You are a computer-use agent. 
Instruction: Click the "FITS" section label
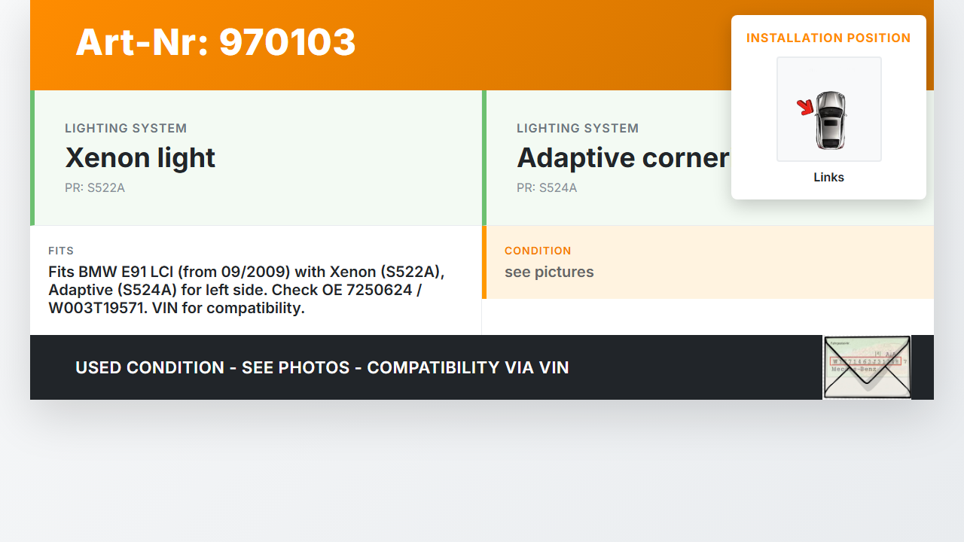(61, 251)
